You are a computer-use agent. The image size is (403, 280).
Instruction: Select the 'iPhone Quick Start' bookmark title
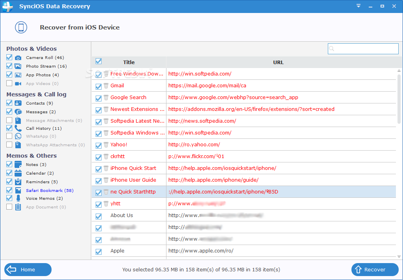pos(133,168)
